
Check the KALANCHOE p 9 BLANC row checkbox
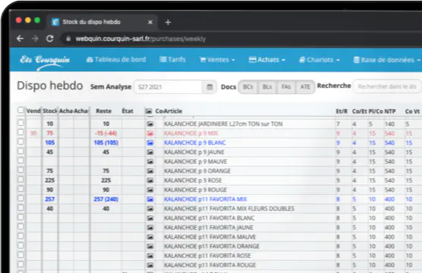click(x=20, y=142)
